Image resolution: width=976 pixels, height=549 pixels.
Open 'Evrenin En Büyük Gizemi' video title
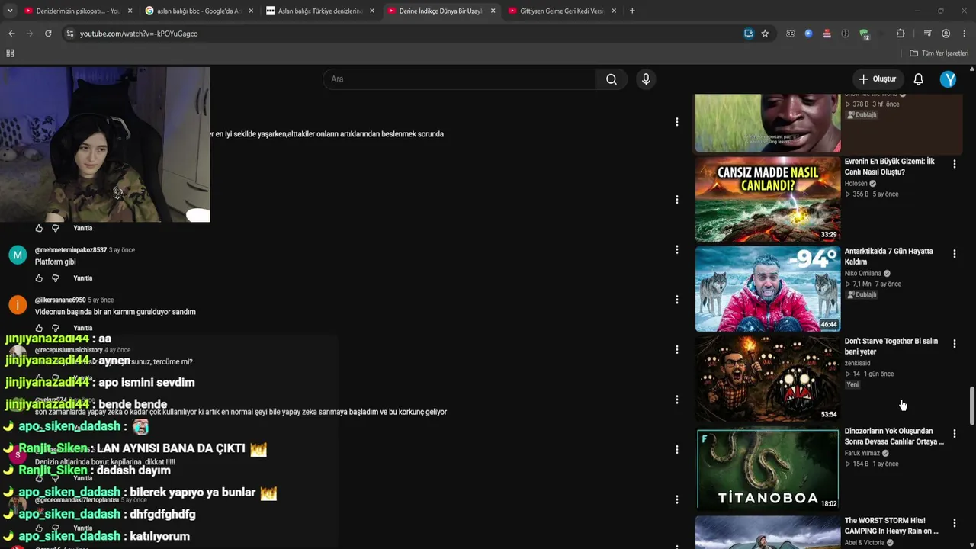(x=889, y=167)
